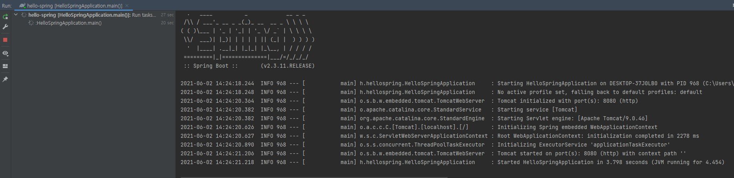Viewport: 734px width, 178px height.
Task: Rerun the hello-spring Gradle task
Action: coord(5,17)
